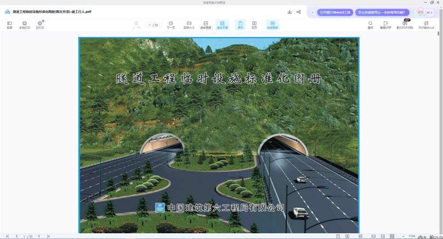The image size is (443, 239).
Task: Click the PDF file name in title bar
Action: tap(52, 12)
